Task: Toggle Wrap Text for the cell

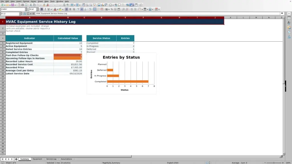Action: coord(90,9)
